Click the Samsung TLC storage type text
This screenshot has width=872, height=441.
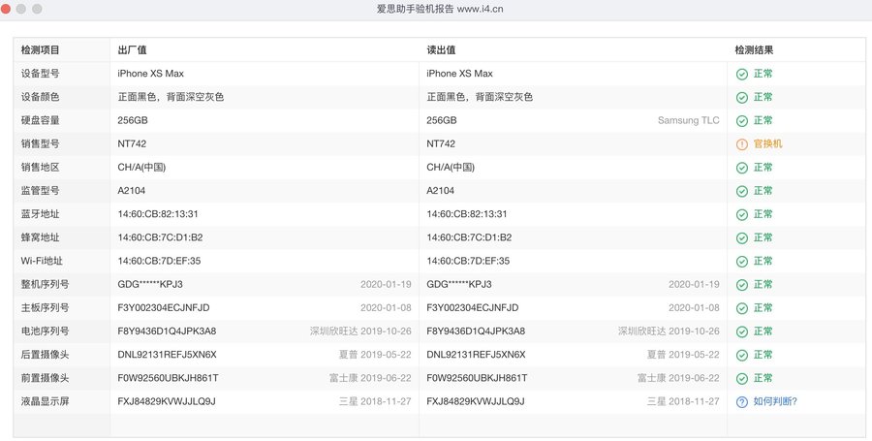click(689, 120)
